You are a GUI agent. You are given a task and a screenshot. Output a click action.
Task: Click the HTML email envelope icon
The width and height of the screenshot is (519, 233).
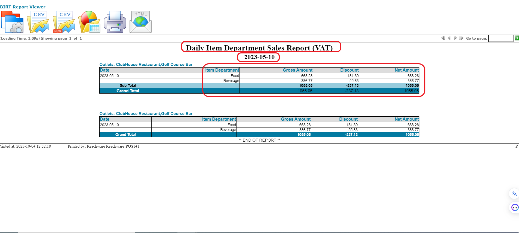point(140,22)
